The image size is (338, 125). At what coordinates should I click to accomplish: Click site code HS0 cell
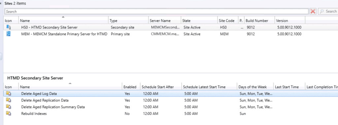(x=223, y=27)
